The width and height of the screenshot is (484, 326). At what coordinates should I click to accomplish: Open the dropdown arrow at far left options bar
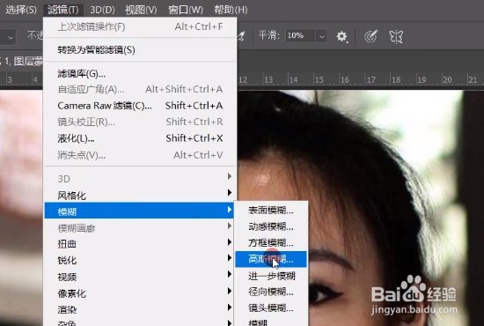pos(11,37)
